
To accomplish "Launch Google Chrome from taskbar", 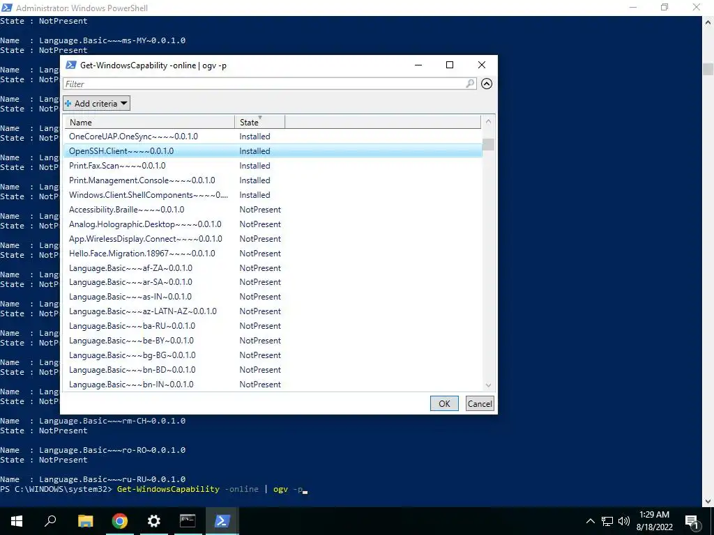I will tap(119, 521).
